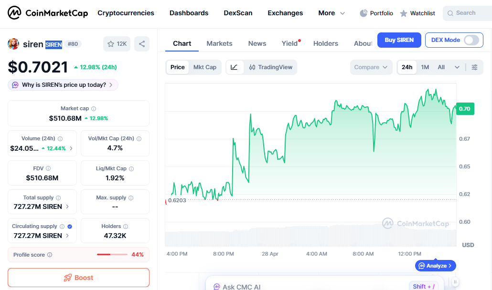Toggle Price mode on the chart
Viewport: 492px width, 290px height.
click(x=177, y=67)
